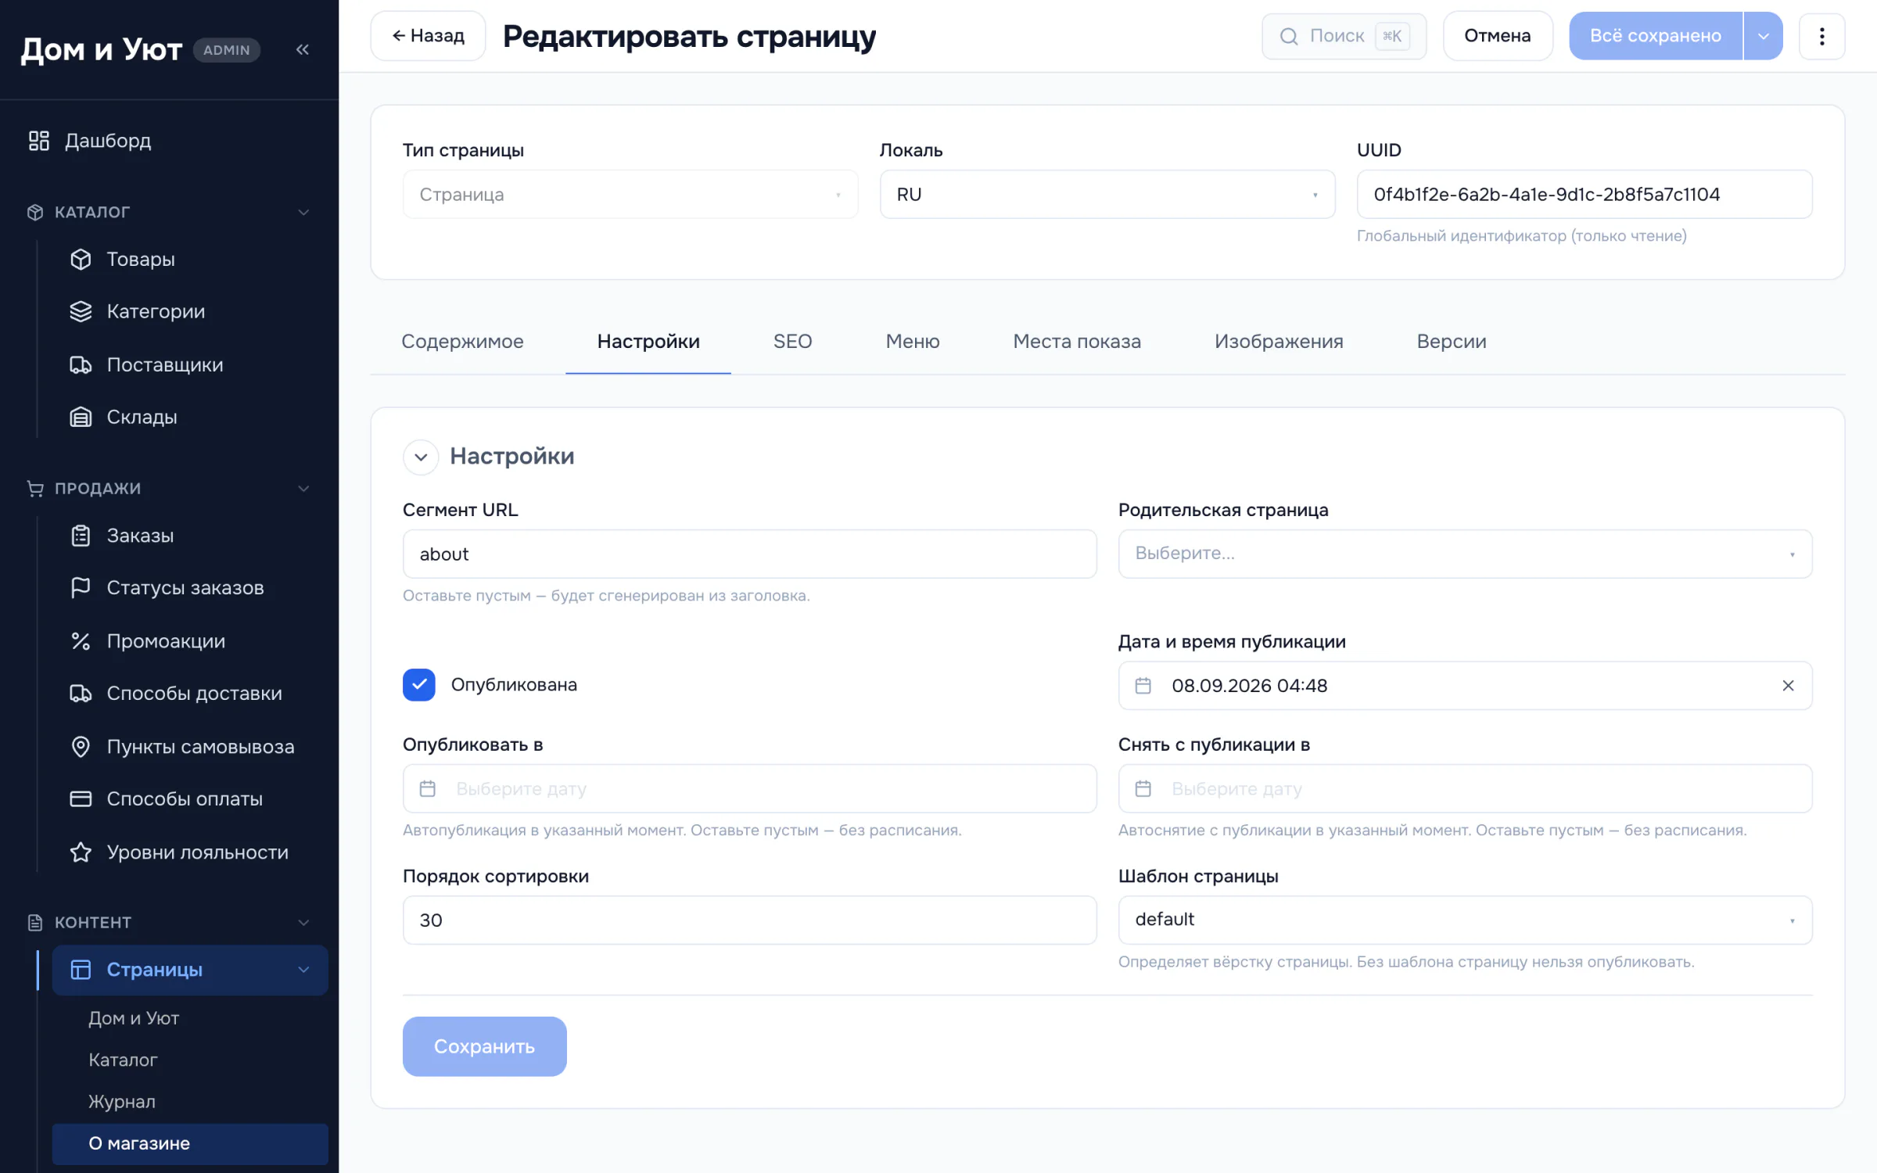
Task: Go back with the Назад button
Action: coord(428,36)
